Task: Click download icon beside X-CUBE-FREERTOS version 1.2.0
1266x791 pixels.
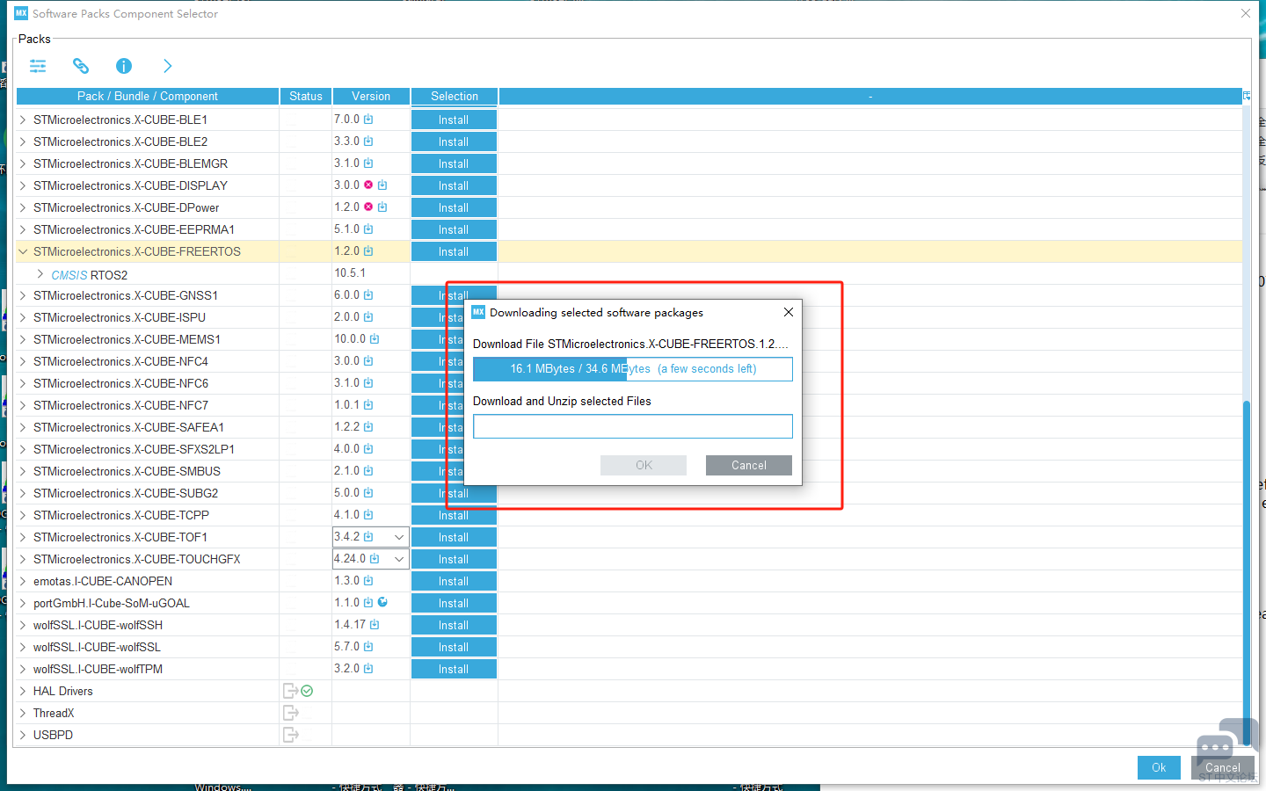Action: (x=368, y=251)
